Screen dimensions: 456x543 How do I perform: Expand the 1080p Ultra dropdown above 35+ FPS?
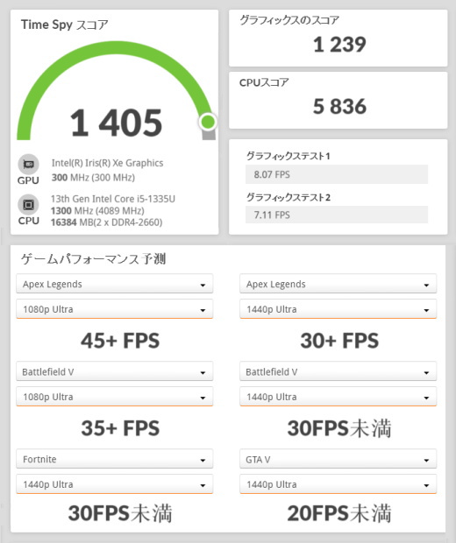[x=114, y=397]
